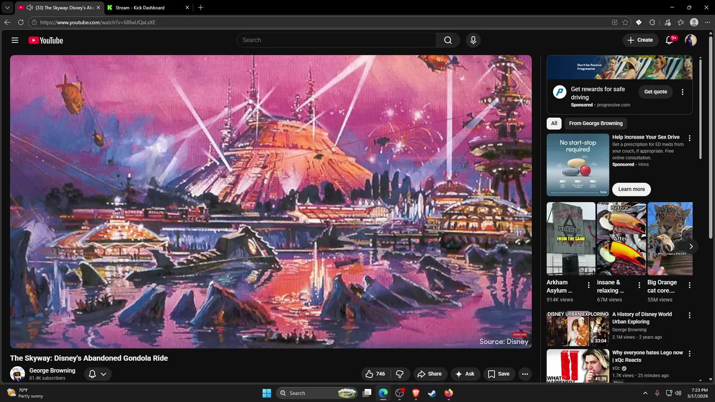
Task: Close the Kick Dashboard tab
Action: click(187, 8)
